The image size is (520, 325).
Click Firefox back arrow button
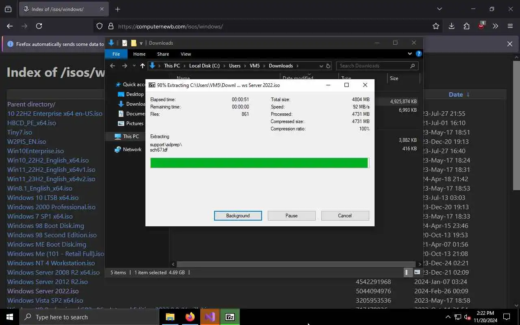(x=10, y=26)
